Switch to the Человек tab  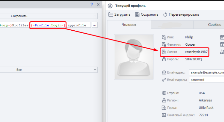(129, 24)
